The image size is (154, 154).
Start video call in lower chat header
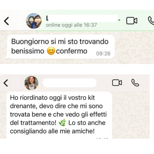(x=117, y=83)
